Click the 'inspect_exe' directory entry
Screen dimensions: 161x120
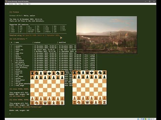[x=20, y=64]
